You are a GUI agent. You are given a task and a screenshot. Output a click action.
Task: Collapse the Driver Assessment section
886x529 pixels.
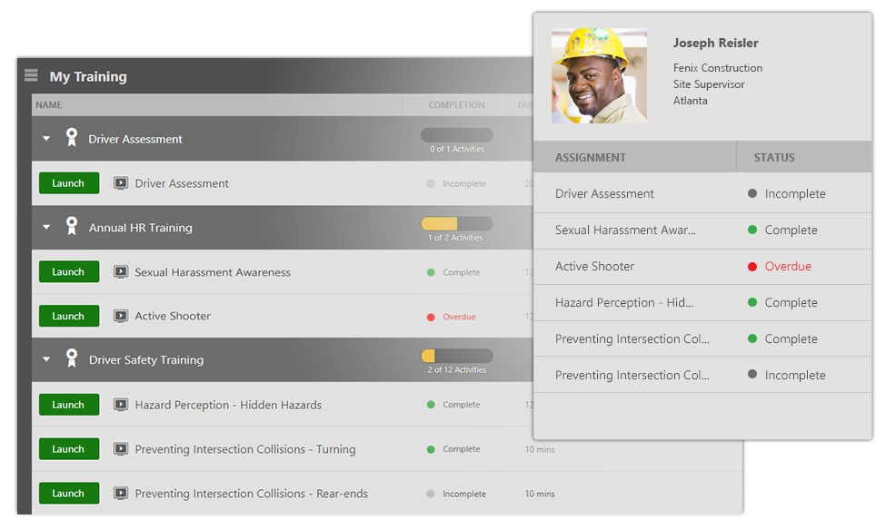pyautogui.click(x=46, y=139)
